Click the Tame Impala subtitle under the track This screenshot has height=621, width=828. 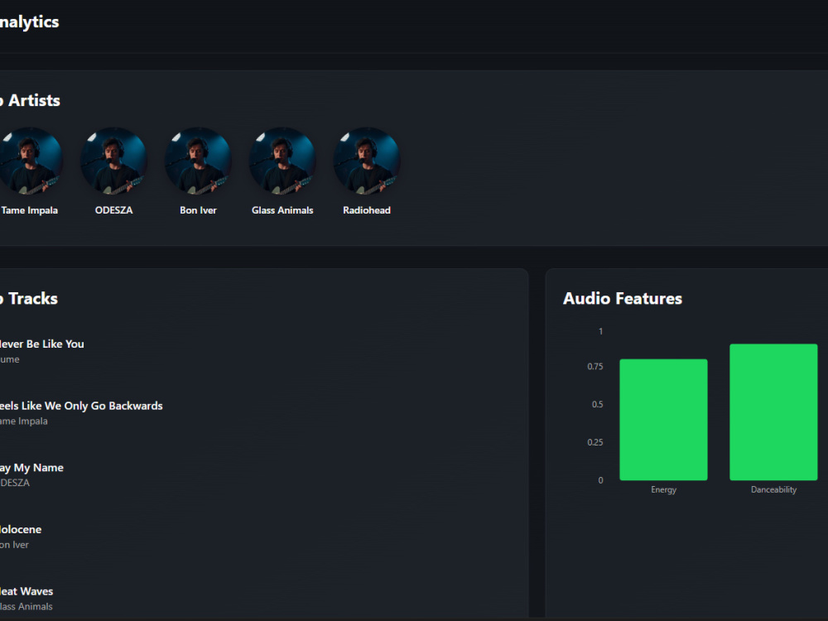[24, 421]
